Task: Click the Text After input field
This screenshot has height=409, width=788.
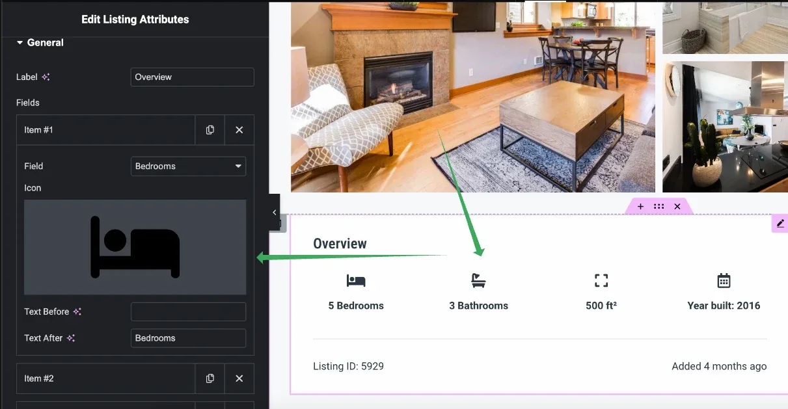Action: [x=189, y=338]
